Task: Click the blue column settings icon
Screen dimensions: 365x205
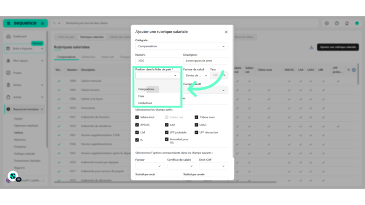Action: (x=354, y=70)
